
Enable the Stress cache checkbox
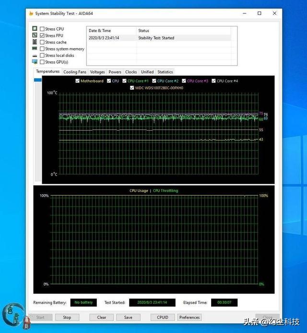click(x=42, y=42)
